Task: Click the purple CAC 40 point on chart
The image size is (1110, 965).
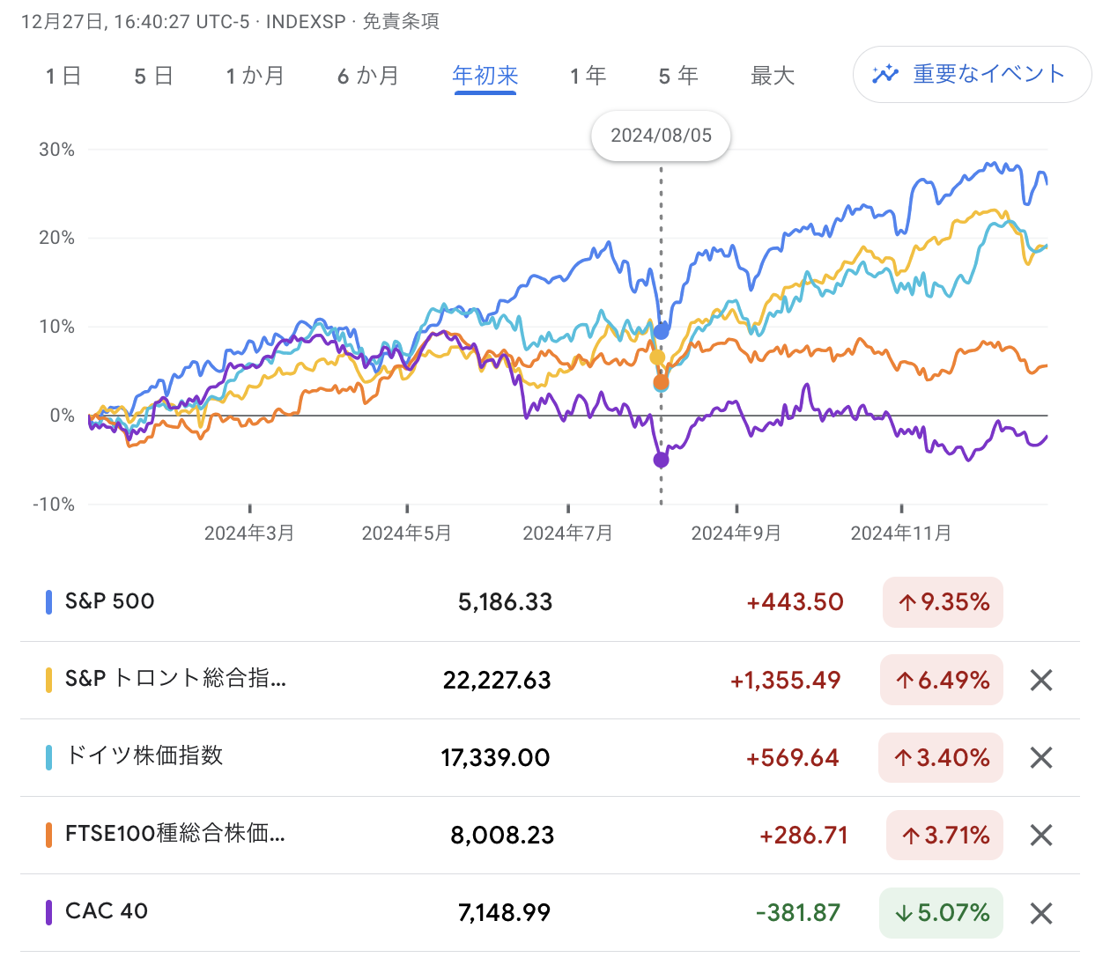Action: (x=662, y=460)
